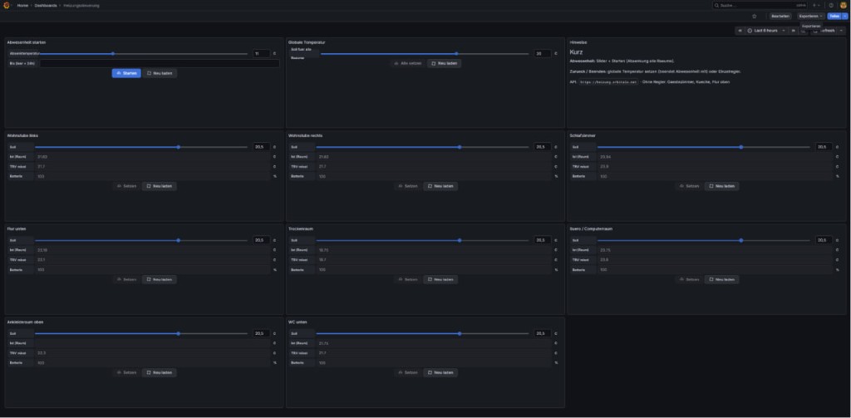This screenshot has height=418, width=851.
Task: Click the Grafana logo in top-left corner
Action: tap(7, 5)
